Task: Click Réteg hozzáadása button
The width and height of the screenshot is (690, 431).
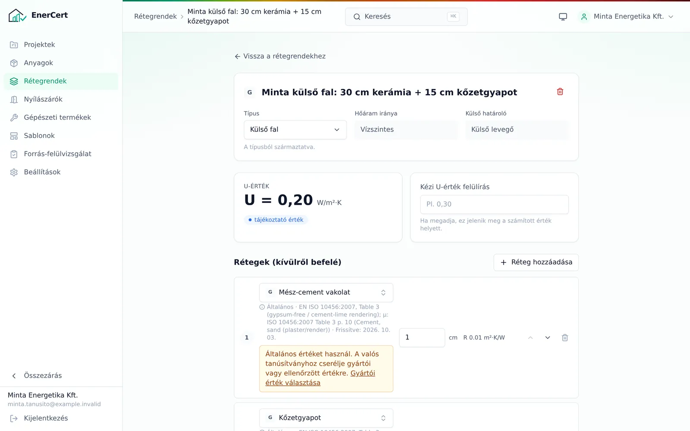Action: [x=536, y=262]
